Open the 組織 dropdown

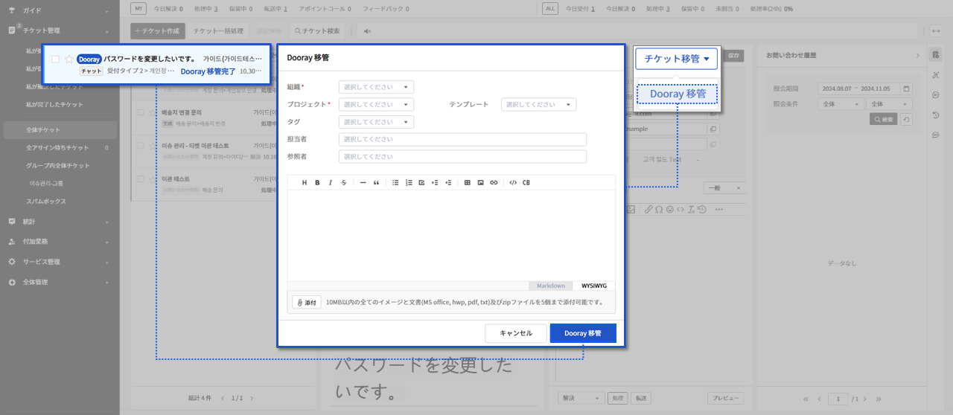coord(376,87)
